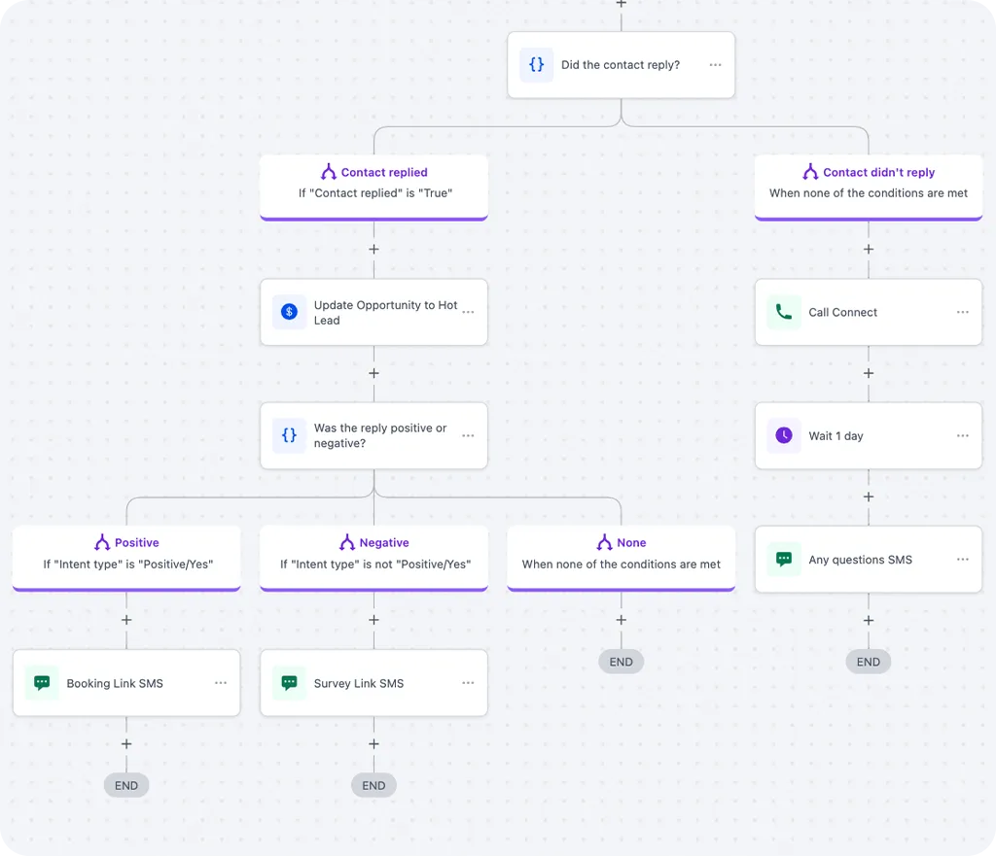The width and height of the screenshot is (996, 856).
Task: Select the Positive intent branch
Action: tap(126, 553)
